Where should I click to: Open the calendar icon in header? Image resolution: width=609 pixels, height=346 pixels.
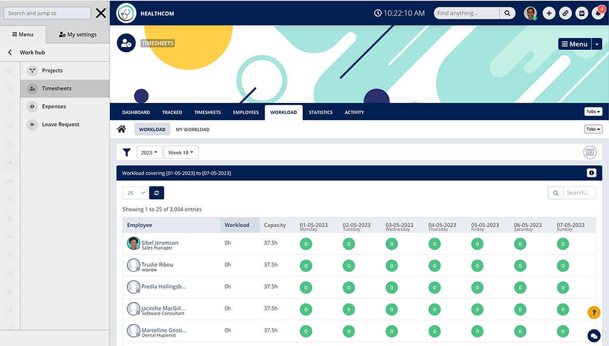pyautogui.click(x=582, y=13)
